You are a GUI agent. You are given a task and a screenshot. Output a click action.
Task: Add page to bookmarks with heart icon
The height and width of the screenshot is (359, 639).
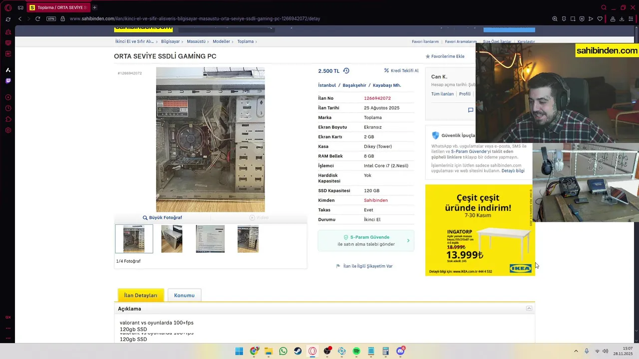coord(600,19)
